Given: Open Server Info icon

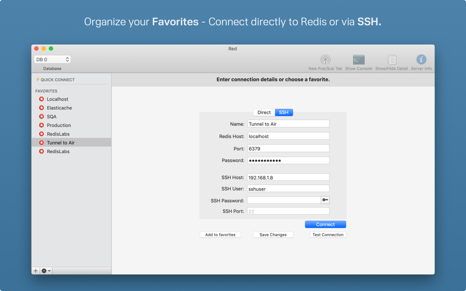Looking at the screenshot, I should (x=421, y=59).
